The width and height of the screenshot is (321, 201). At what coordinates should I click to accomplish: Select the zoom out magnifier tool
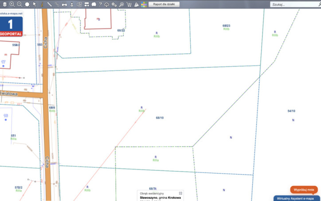click(x=20, y=4)
